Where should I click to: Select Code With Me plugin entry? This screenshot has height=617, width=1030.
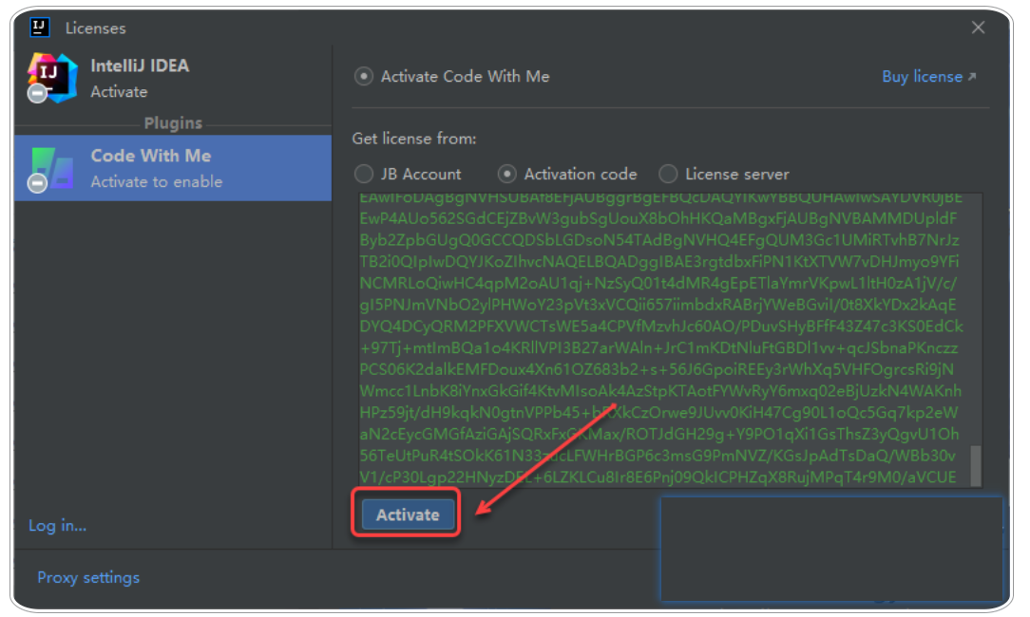174,168
